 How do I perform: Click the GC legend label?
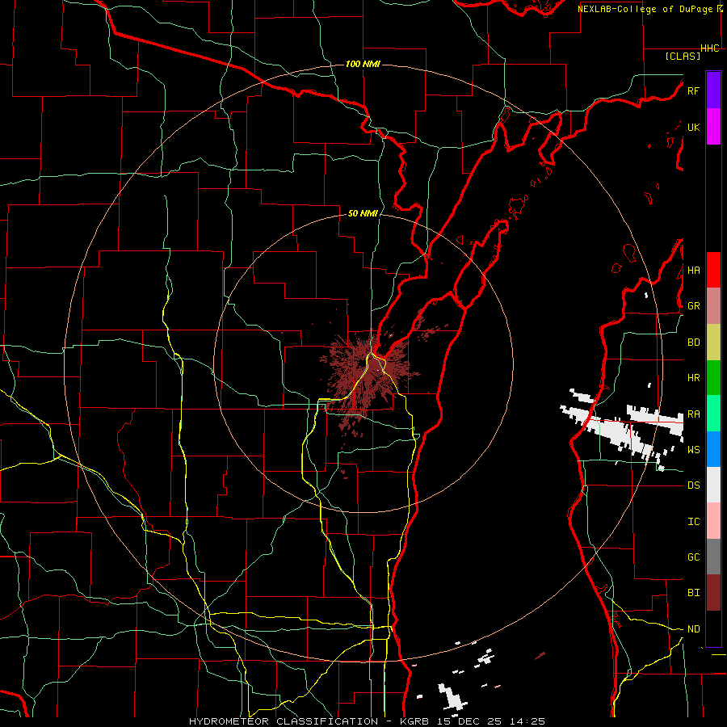[693, 557]
